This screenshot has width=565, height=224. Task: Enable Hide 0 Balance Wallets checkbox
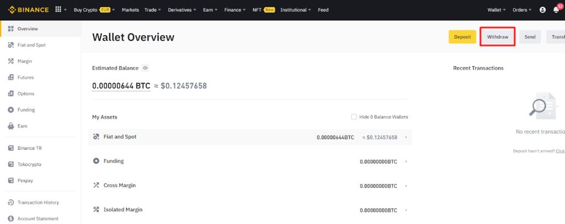point(354,117)
